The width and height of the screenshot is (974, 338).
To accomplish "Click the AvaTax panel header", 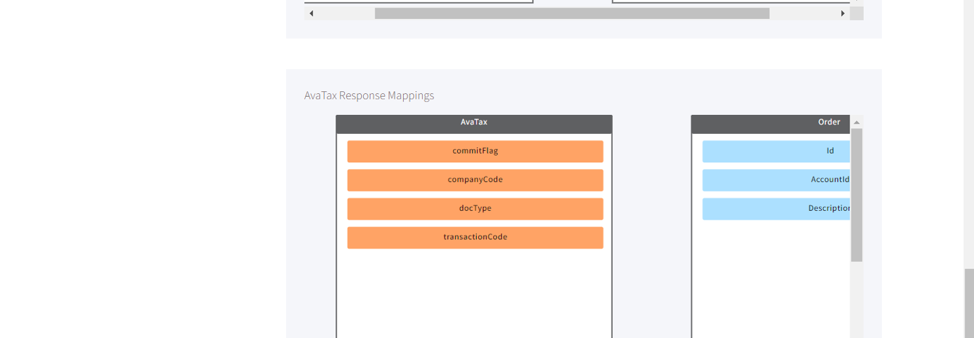I will [474, 124].
